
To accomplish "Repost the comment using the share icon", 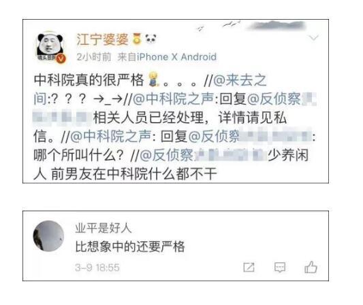I will (249, 268).
